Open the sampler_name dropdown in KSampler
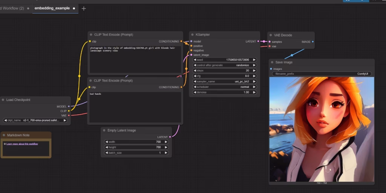Screen dimensions: 386x193 coord(225,81)
